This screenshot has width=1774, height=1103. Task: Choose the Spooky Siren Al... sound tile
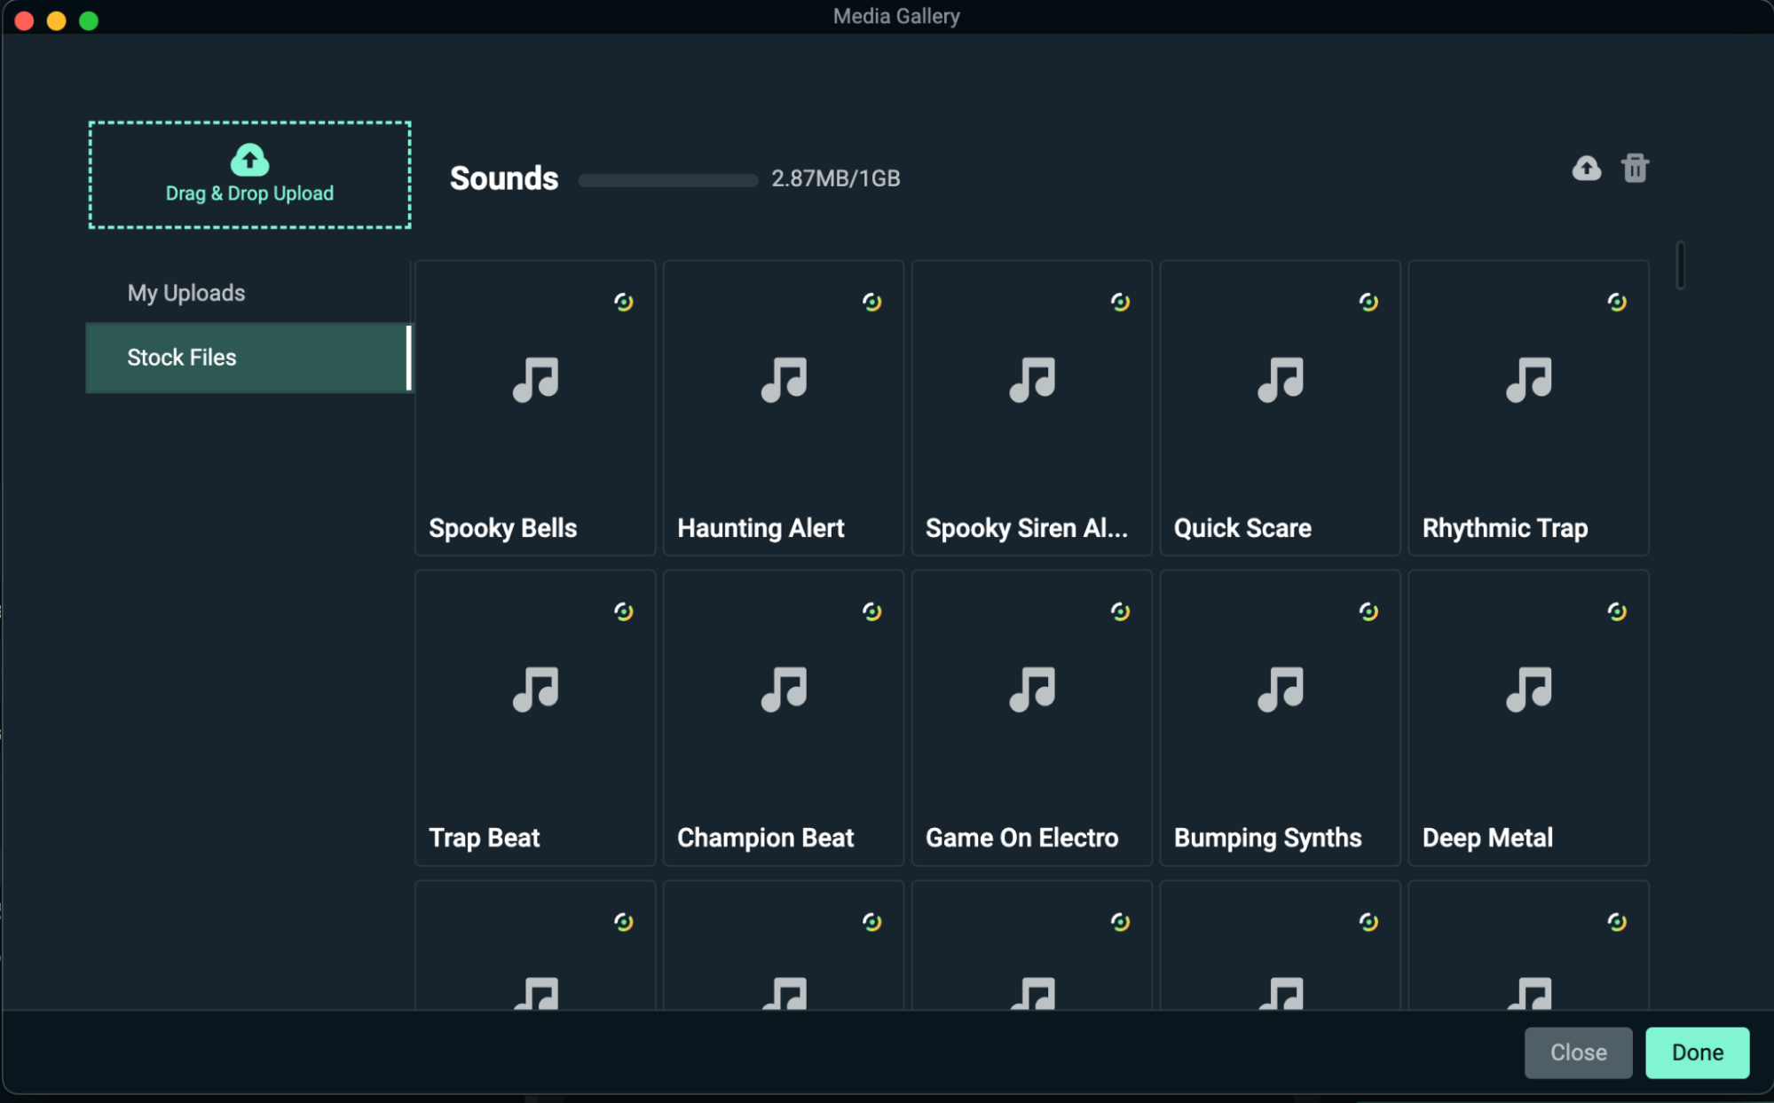click(1031, 408)
